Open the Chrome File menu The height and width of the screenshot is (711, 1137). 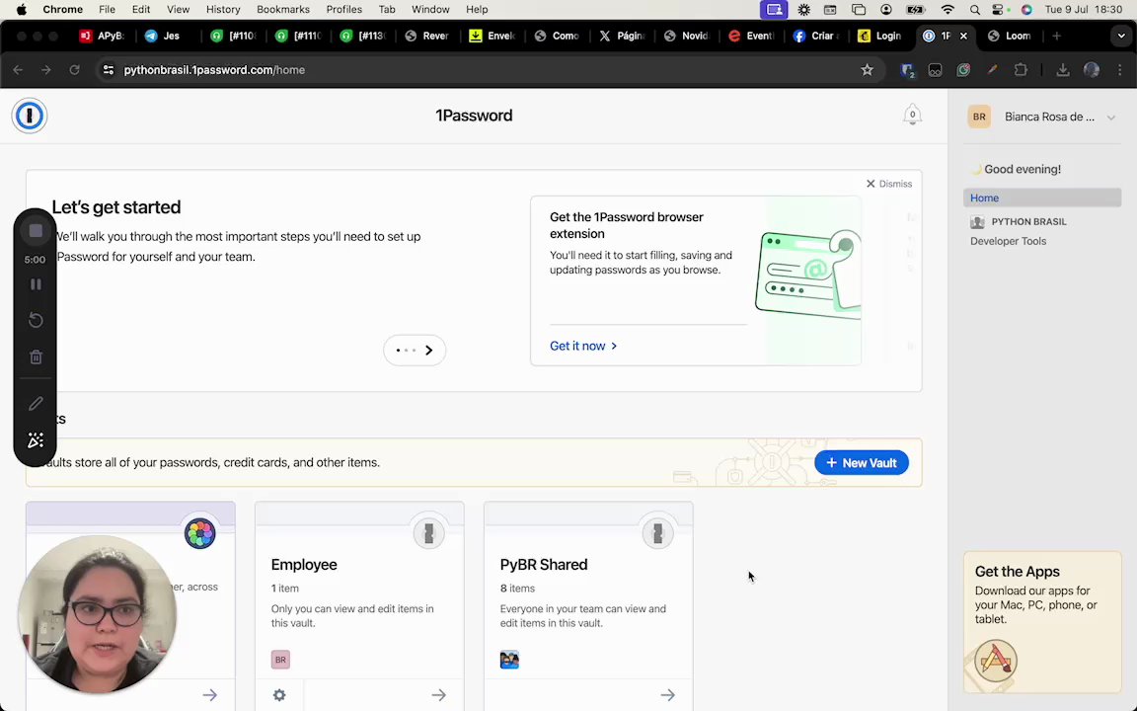107,10
